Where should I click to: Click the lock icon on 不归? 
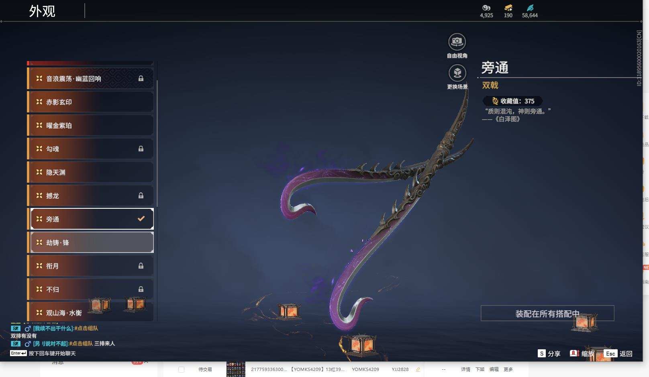pos(141,289)
